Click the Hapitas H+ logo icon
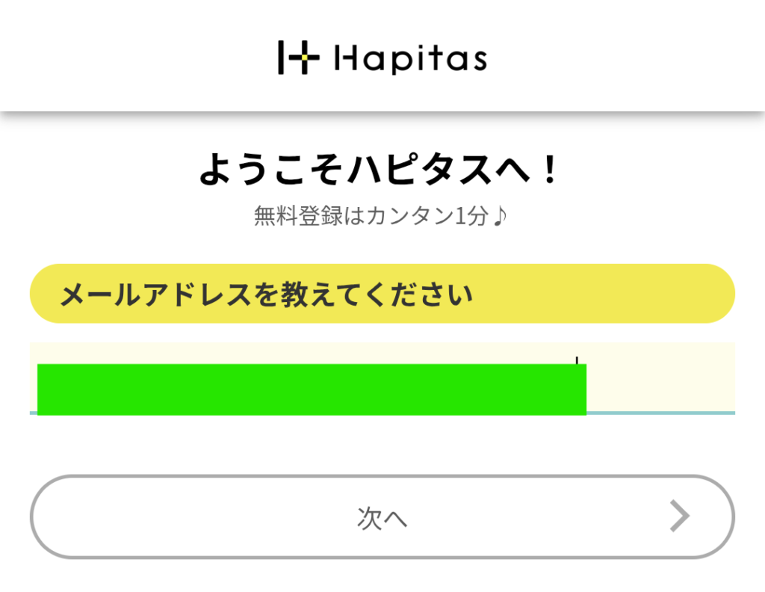The height and width of the screenshot is (592, 765). click(x=298, y=58)
